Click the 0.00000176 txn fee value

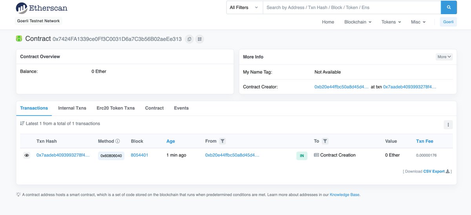coord(426,155)
